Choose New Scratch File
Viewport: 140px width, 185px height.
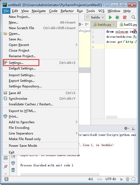pyautogui.click(x=40, y=28)
